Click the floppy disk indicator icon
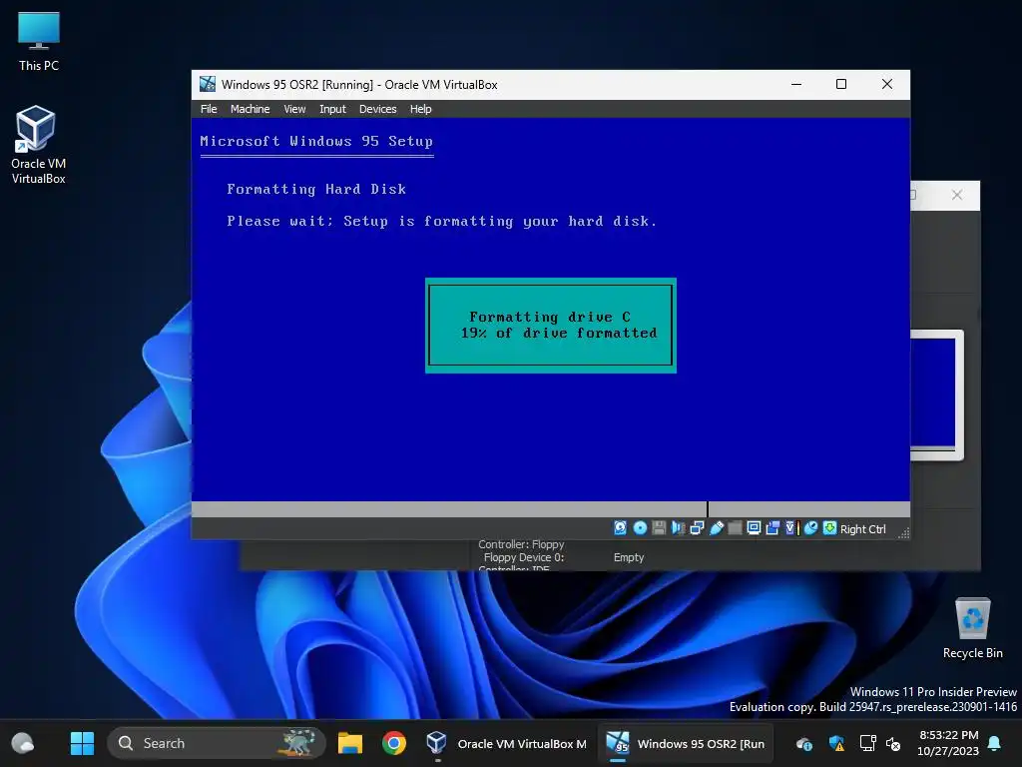The width and height of the screenshot is (1022, 767). click(x=659, y=528)
